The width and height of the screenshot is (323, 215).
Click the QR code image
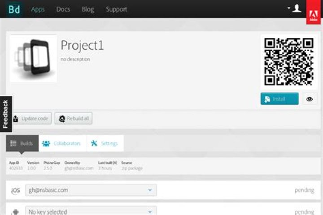point(288,61)
